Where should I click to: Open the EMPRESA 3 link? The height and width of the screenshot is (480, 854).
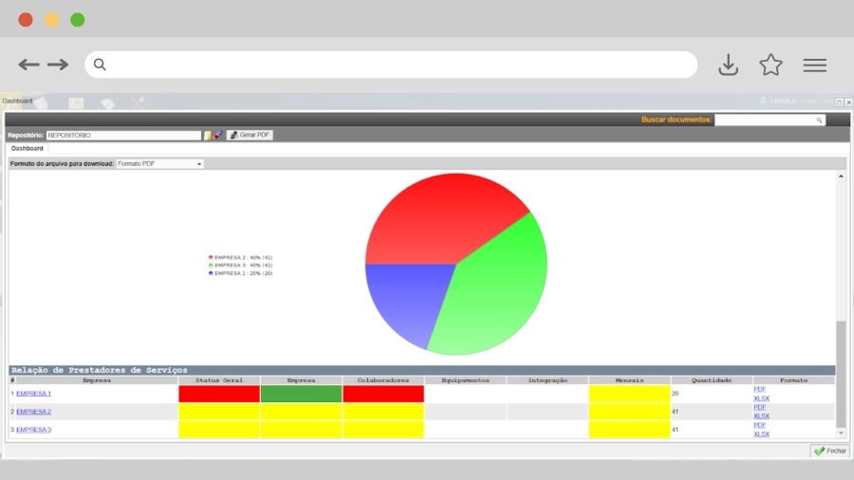coord(33,430)
